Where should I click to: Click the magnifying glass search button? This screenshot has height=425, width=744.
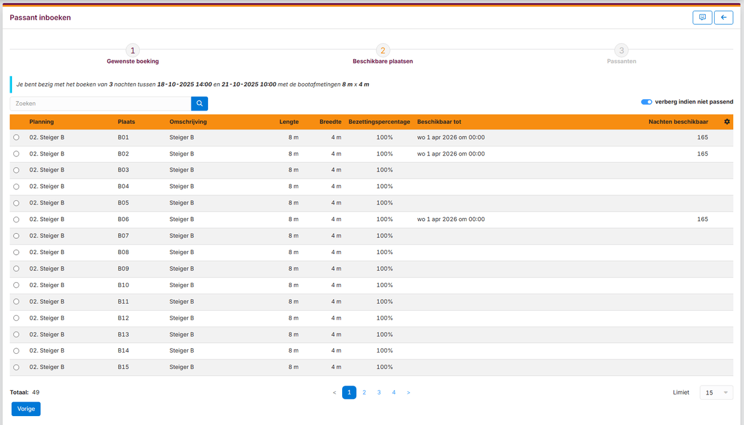[x=199, y=104]
